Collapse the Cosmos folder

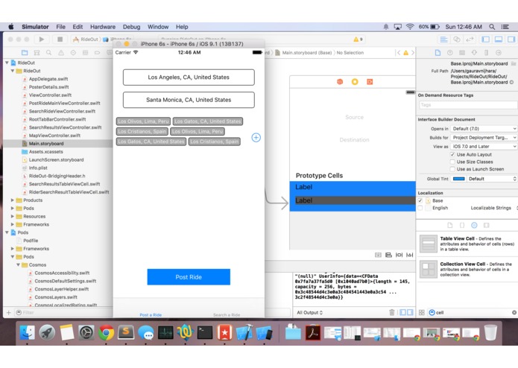(x=18, y=264)
